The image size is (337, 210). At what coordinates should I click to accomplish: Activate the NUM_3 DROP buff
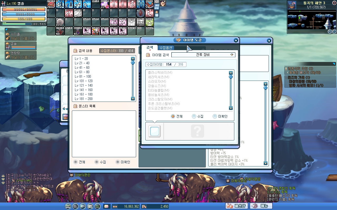(114, 22)
